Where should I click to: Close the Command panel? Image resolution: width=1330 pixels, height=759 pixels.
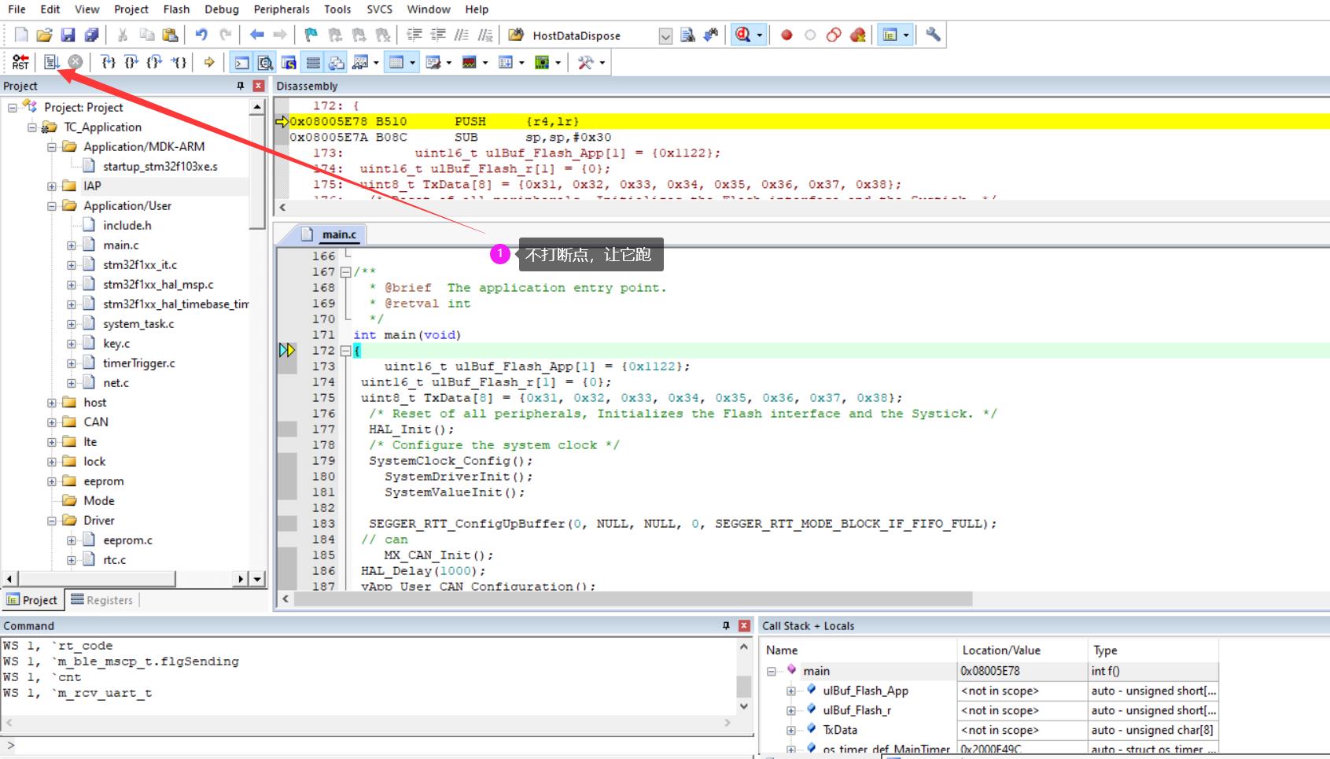point(744,625)
